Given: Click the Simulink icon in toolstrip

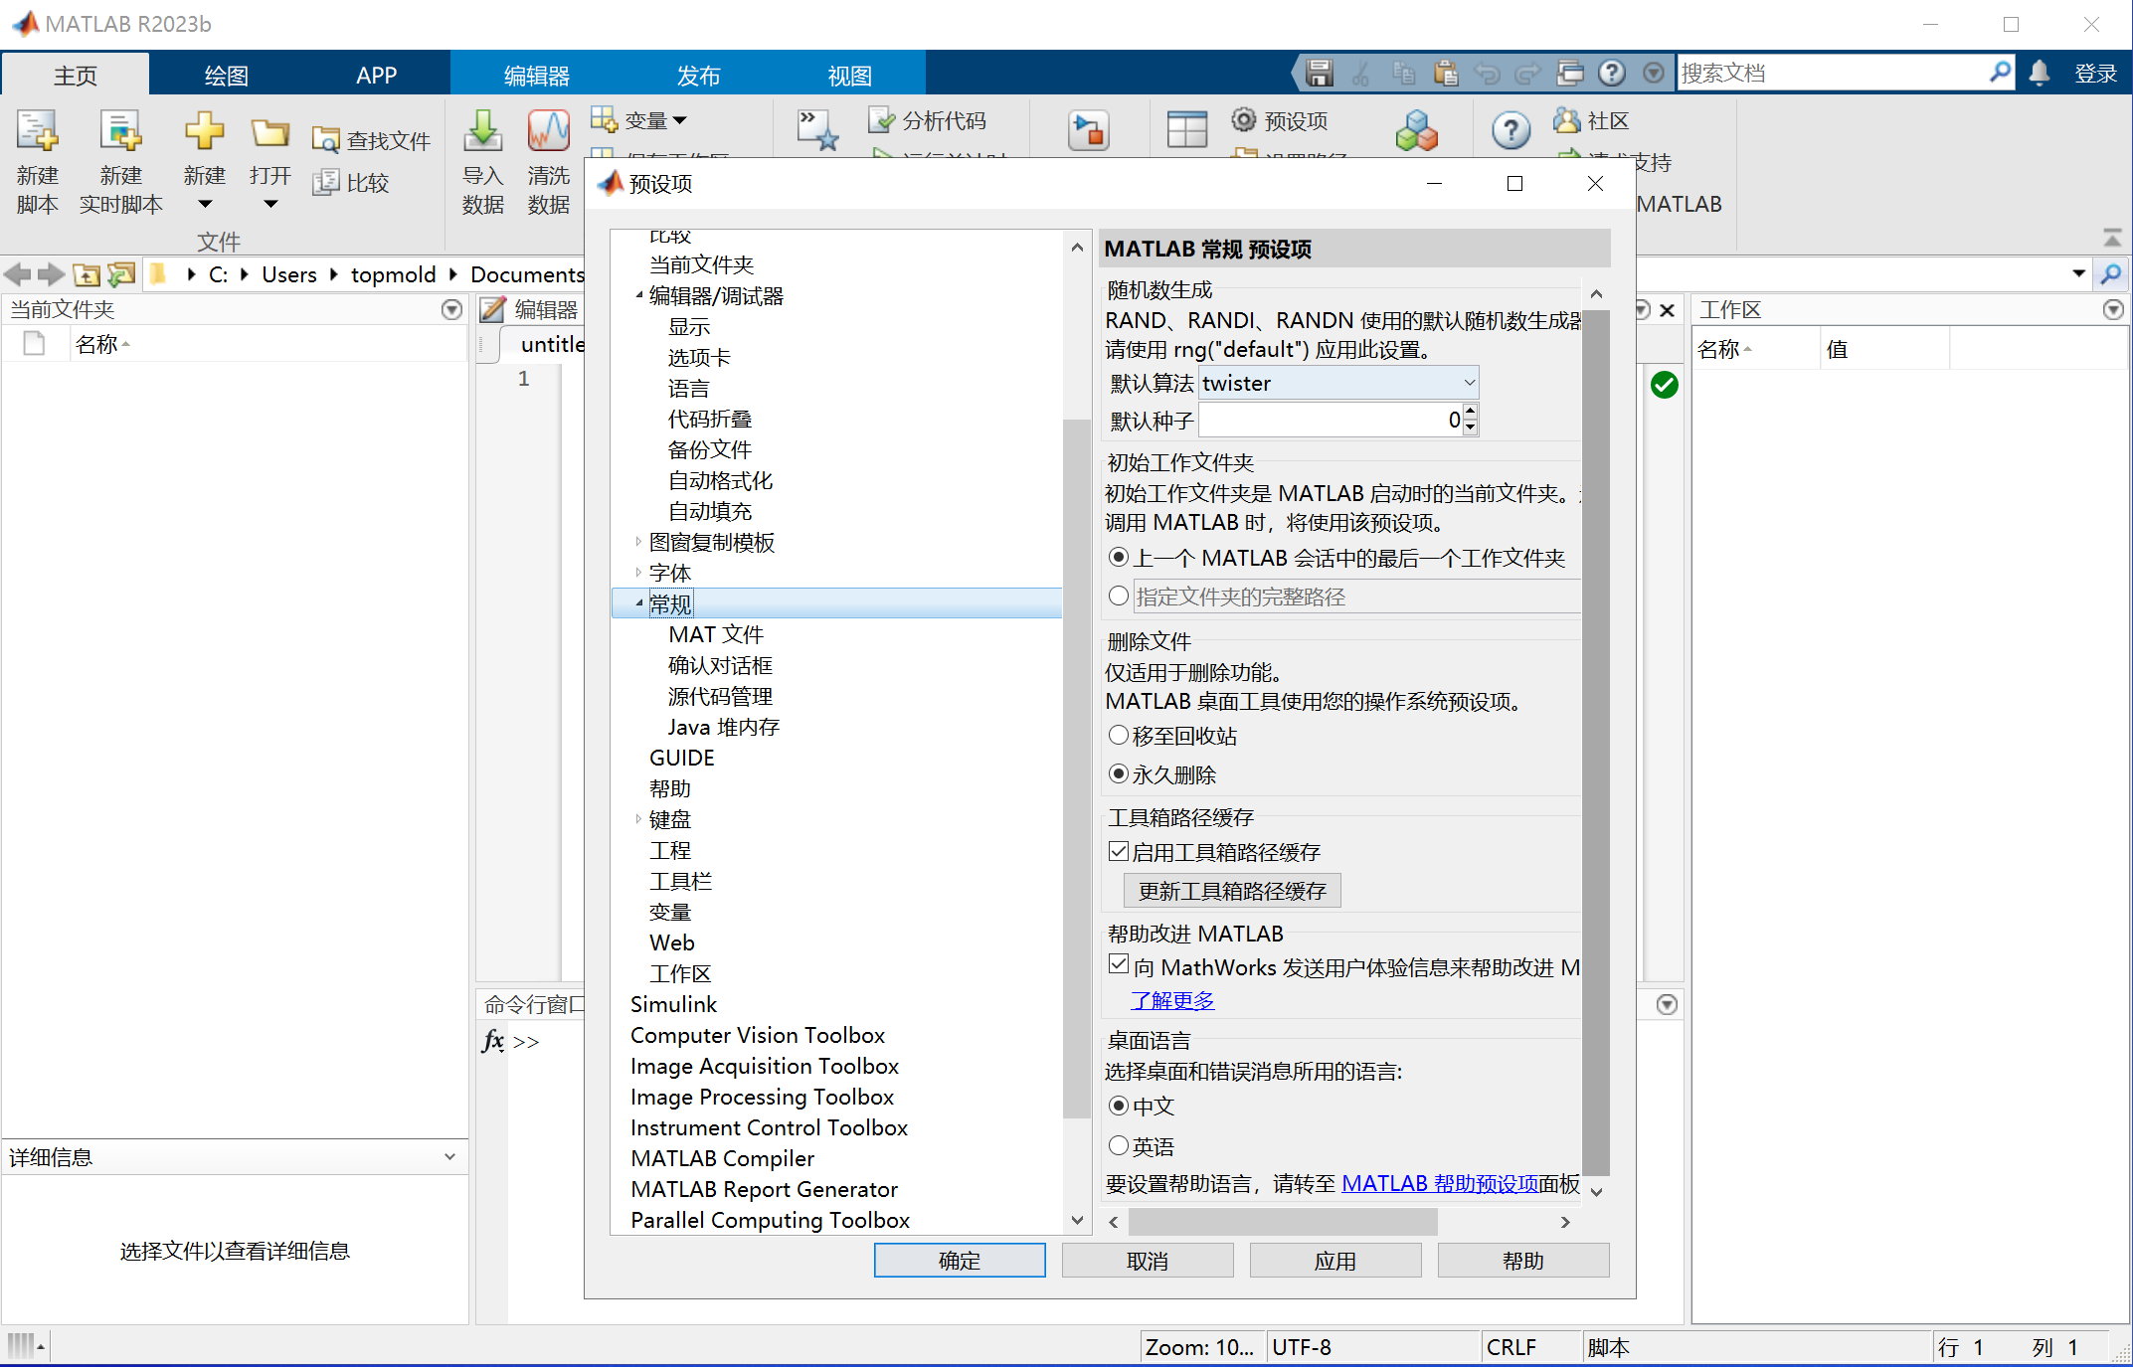Looking at the screenshot, I should 1088,130.
